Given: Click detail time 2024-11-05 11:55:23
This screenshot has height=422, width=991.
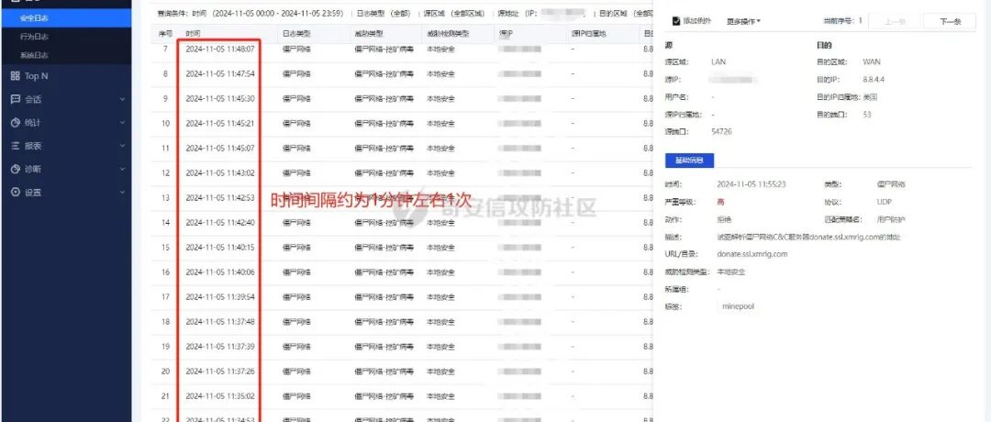Looking at the screenshot, I should [752, 184].
